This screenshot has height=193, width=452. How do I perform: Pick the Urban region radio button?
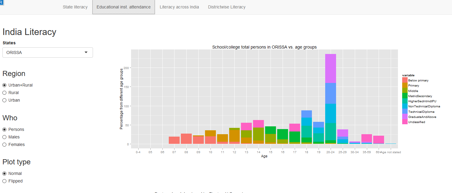pos(5,100)
